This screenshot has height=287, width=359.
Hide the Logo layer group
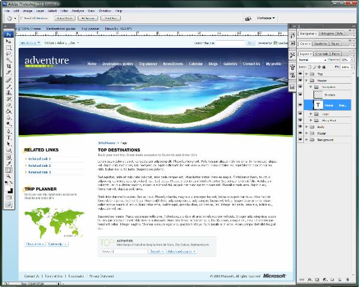pos(300,114)
